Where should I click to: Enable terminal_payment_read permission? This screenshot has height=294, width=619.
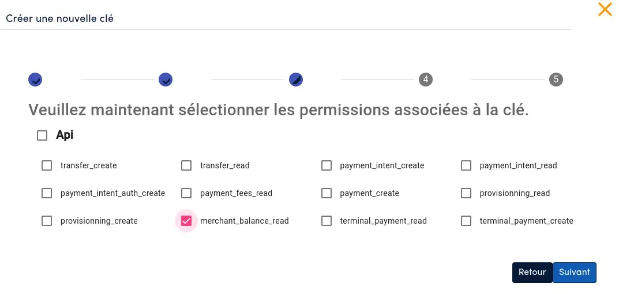(x=327, y=221)
